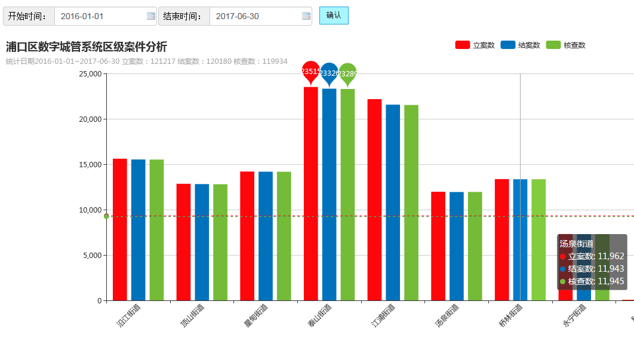Click the 浦口区数字城管系统区级案件分析 chart title
The height and width of the screenshot is (341, 634).
point(87,47)
